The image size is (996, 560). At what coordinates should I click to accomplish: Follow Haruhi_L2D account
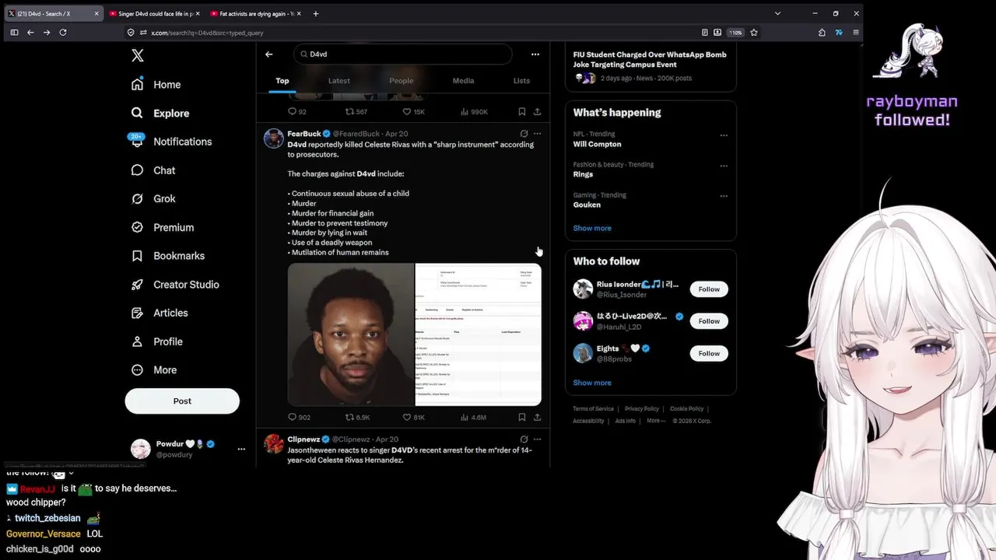[709, 321]
